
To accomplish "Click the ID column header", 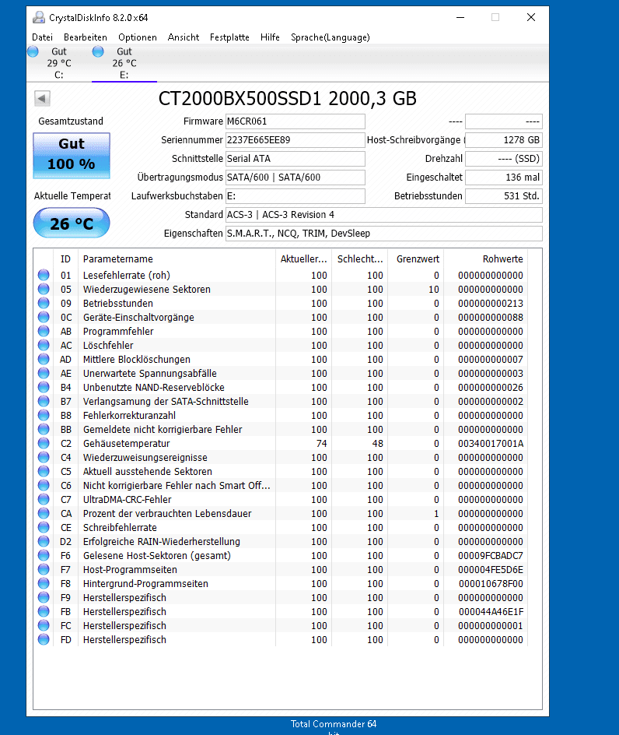I will (65, 258).
